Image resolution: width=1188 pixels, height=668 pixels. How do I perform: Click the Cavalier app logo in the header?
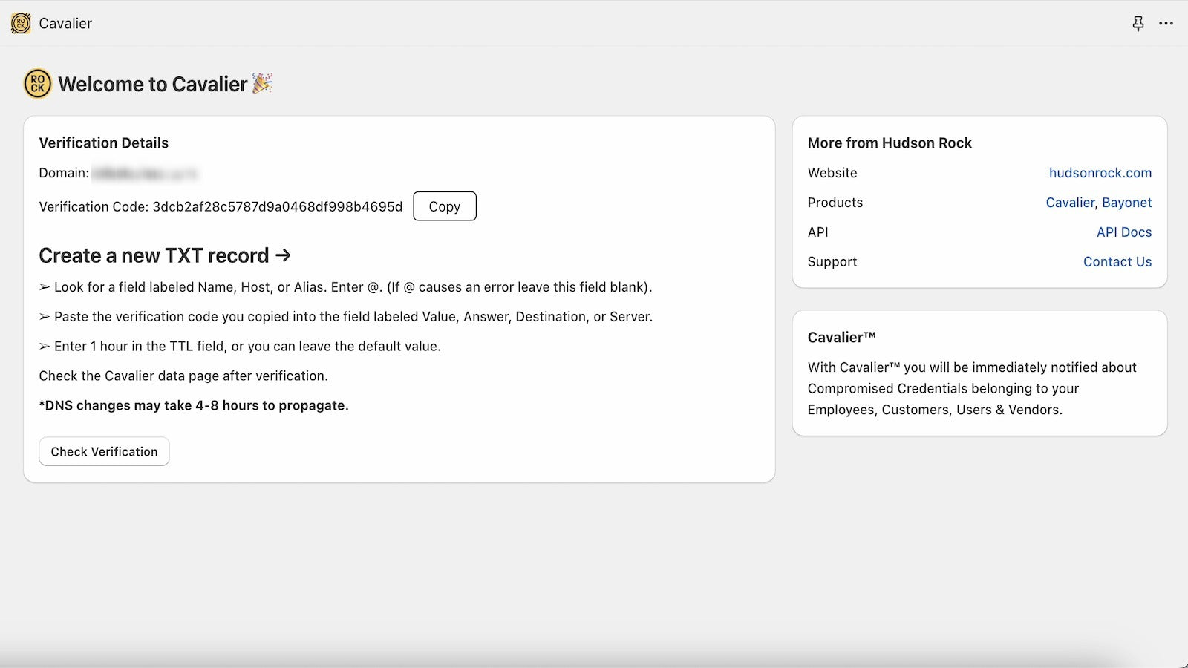pyautogui.click(x=21, y=23)
